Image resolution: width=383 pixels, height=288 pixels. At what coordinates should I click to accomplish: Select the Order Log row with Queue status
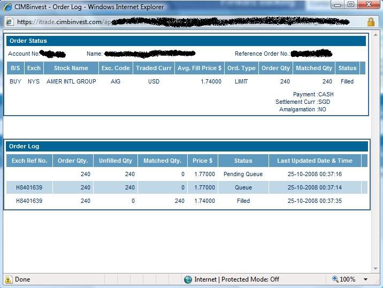tap(186, 187)
